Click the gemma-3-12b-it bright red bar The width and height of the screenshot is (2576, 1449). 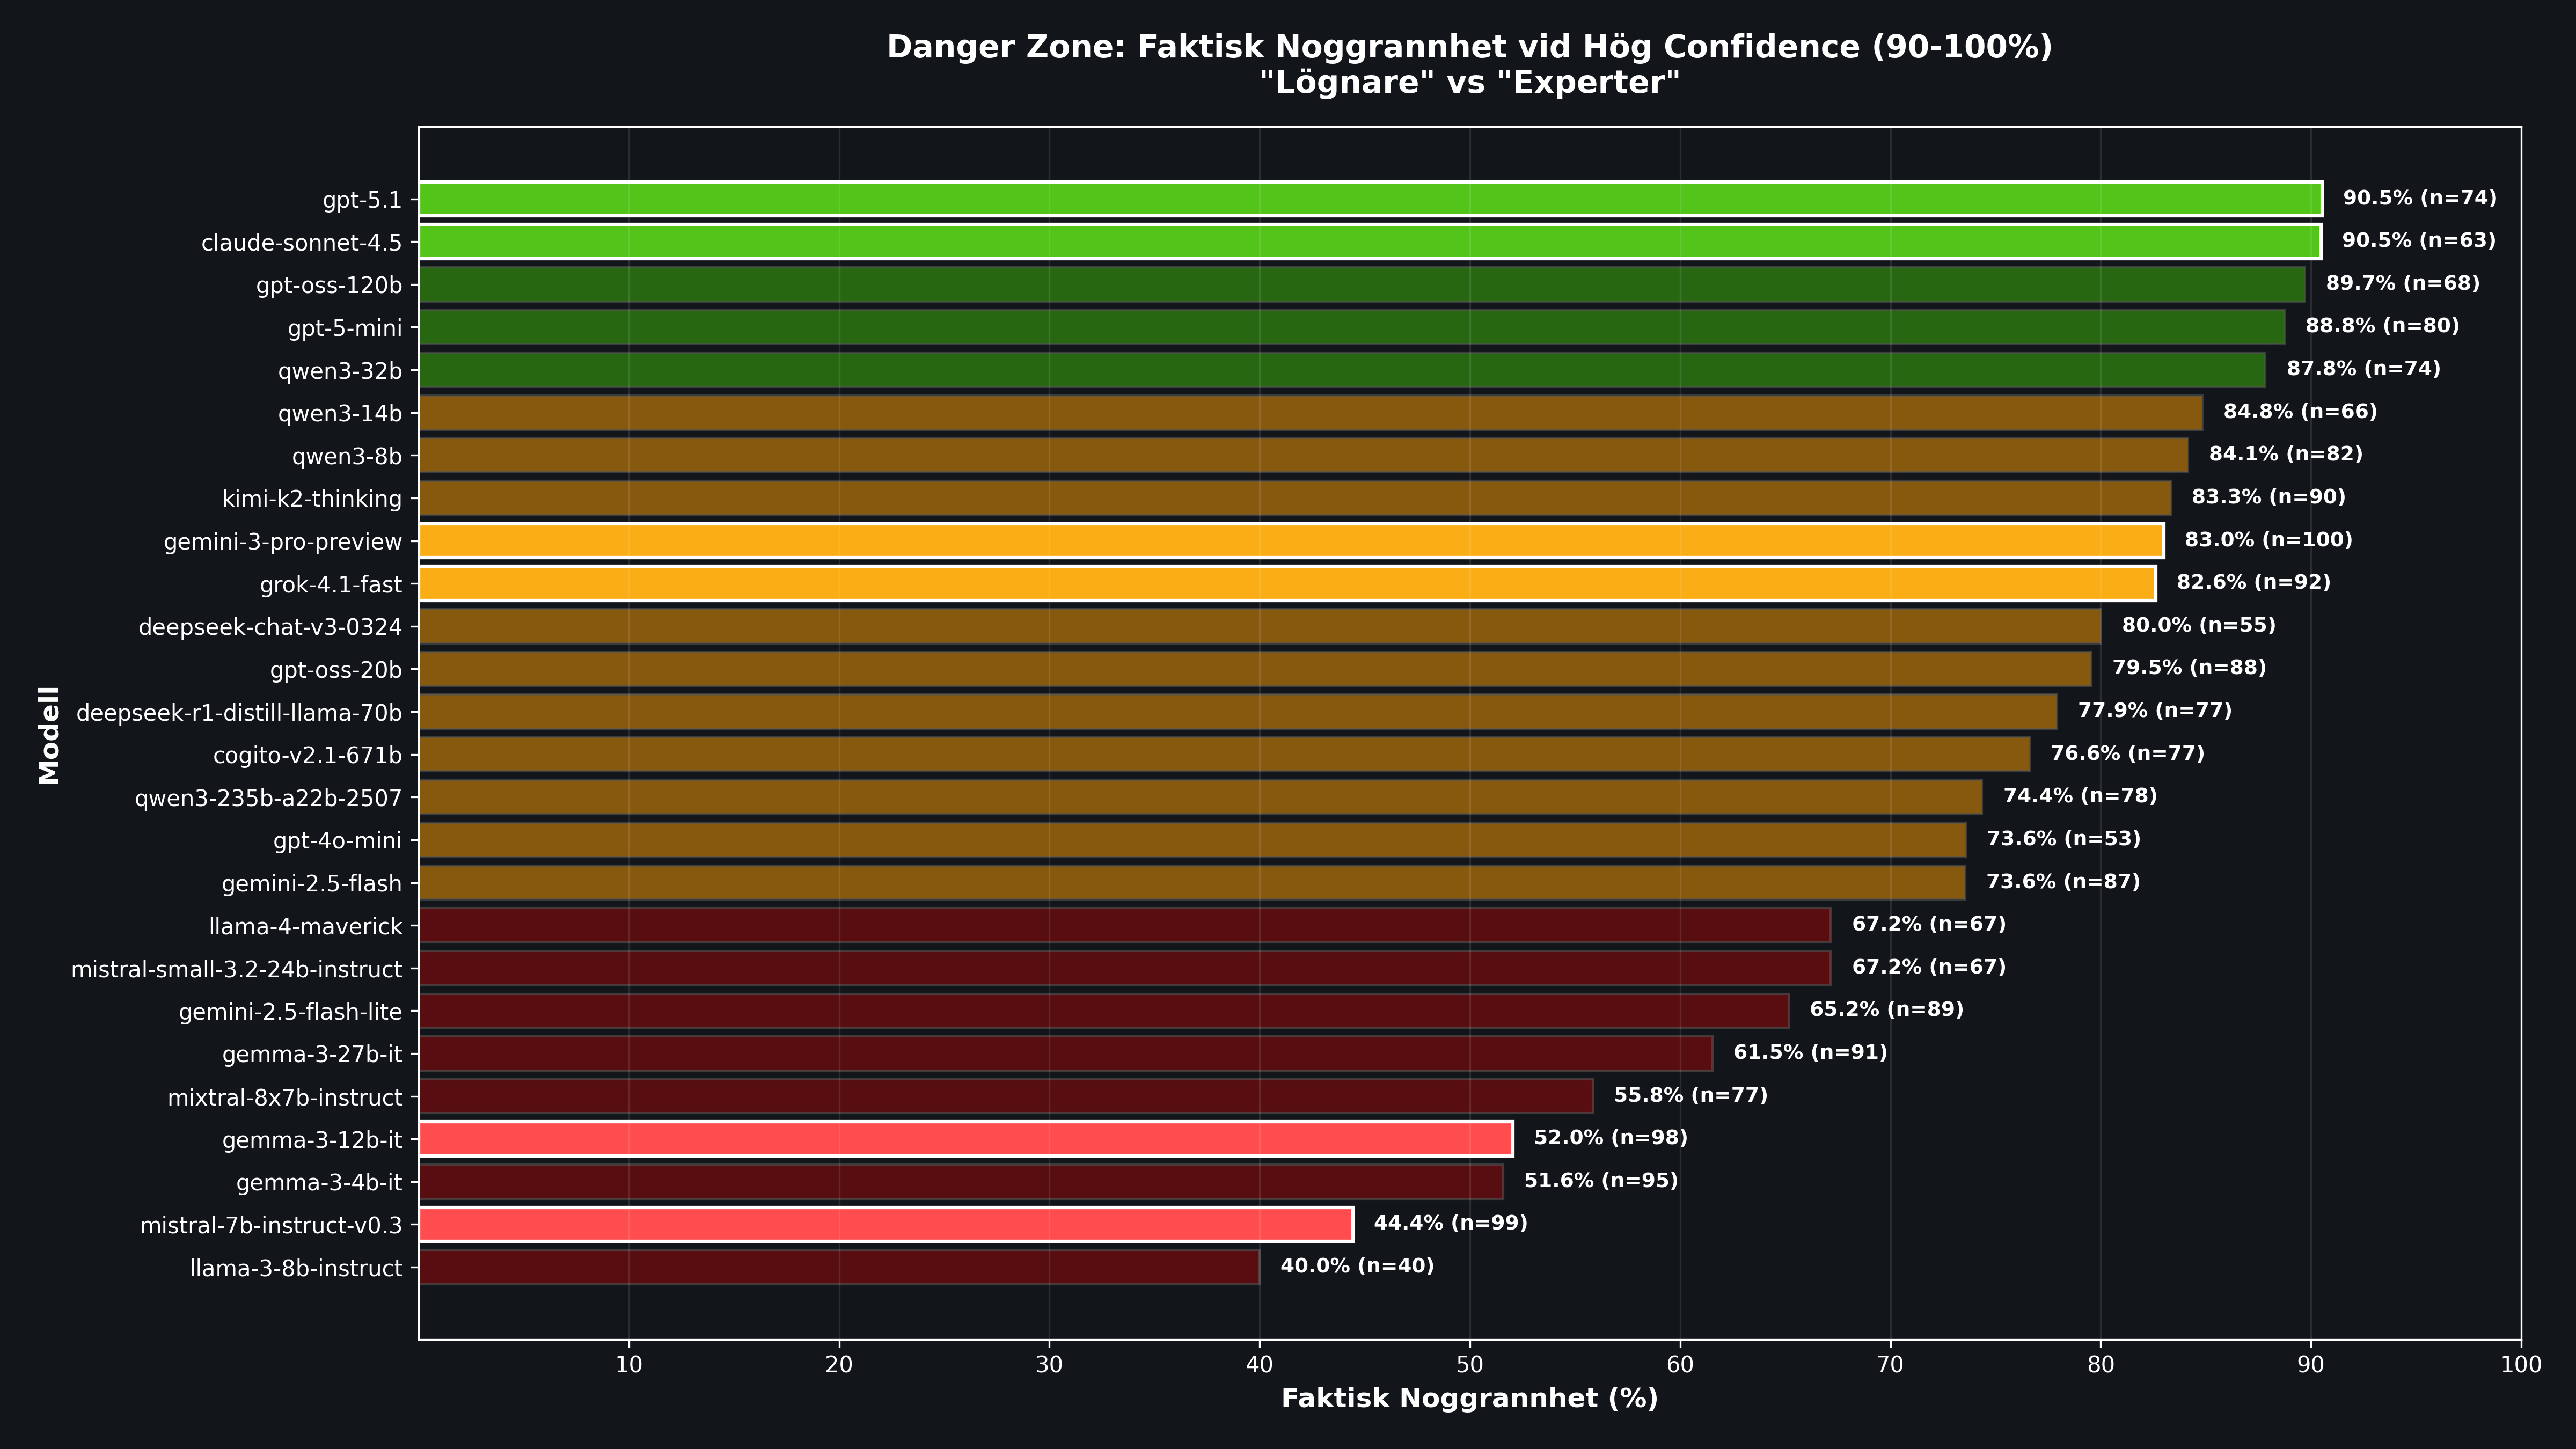coord(966,1139)
